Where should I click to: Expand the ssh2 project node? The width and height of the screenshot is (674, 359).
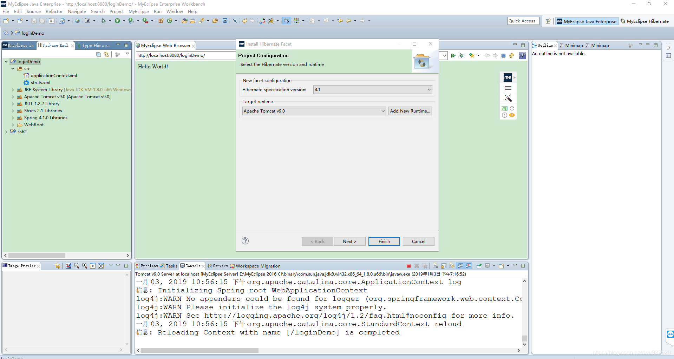[6, 132]
